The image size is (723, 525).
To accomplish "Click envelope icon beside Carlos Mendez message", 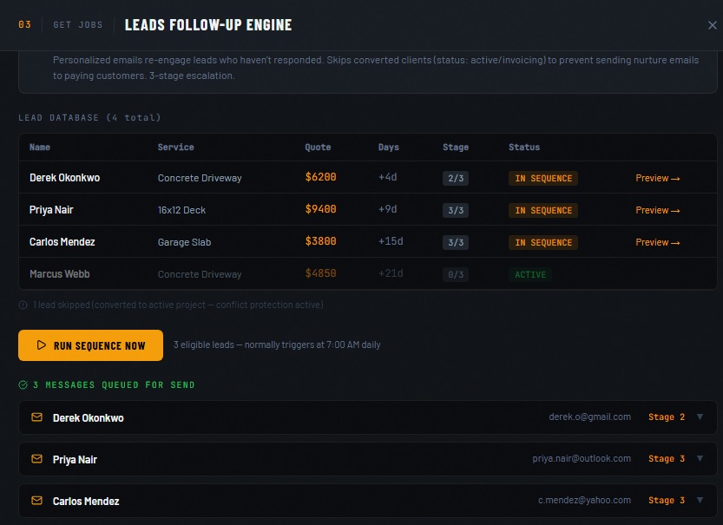I will point(36,501).
